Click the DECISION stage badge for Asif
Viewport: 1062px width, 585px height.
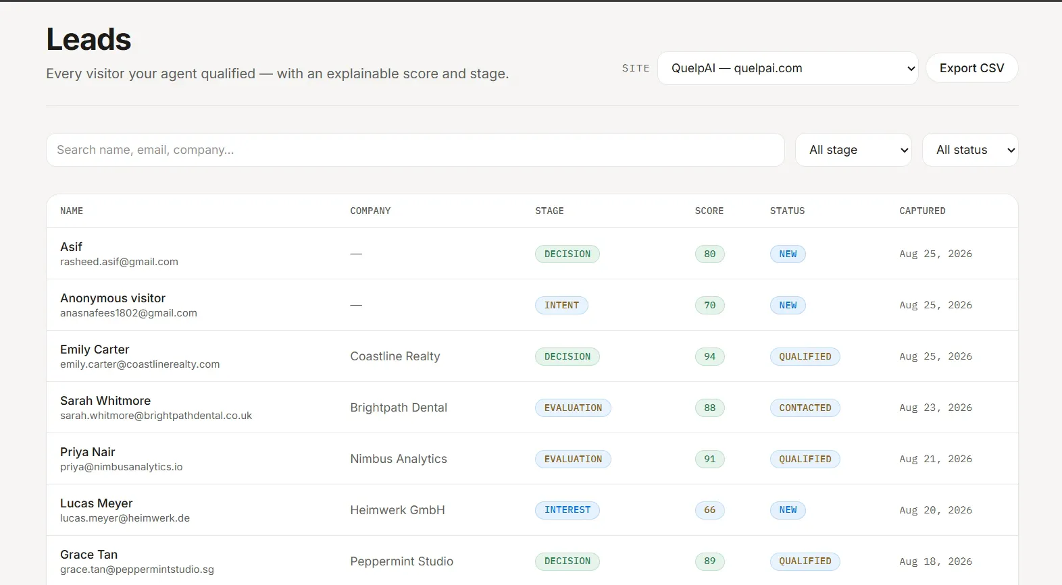(x=567, y=254)
